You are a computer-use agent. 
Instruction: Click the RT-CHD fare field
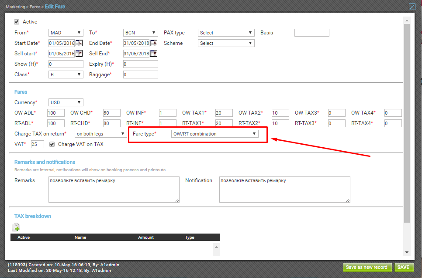112,123
